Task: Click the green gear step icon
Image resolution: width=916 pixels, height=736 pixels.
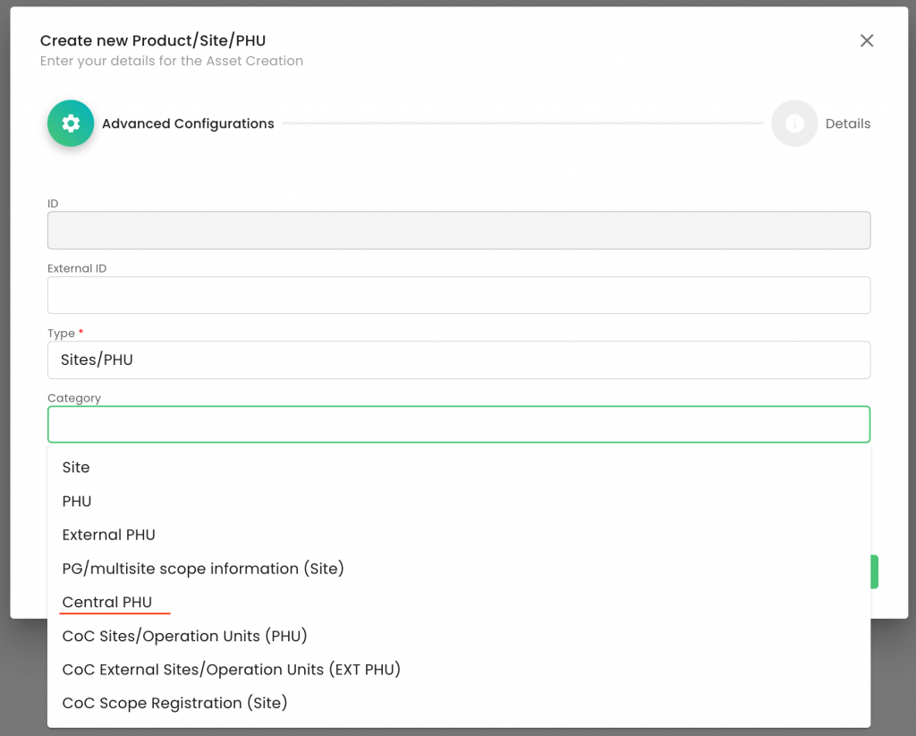Action: tap(71, 123)
